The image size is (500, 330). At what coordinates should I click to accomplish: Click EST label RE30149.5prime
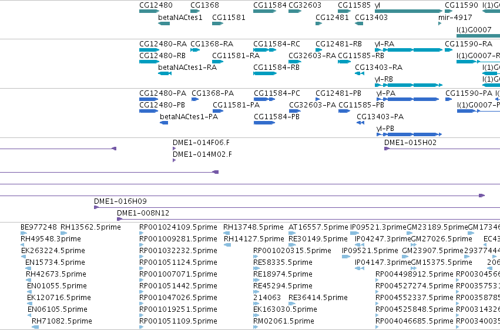(x=318, y=239)
